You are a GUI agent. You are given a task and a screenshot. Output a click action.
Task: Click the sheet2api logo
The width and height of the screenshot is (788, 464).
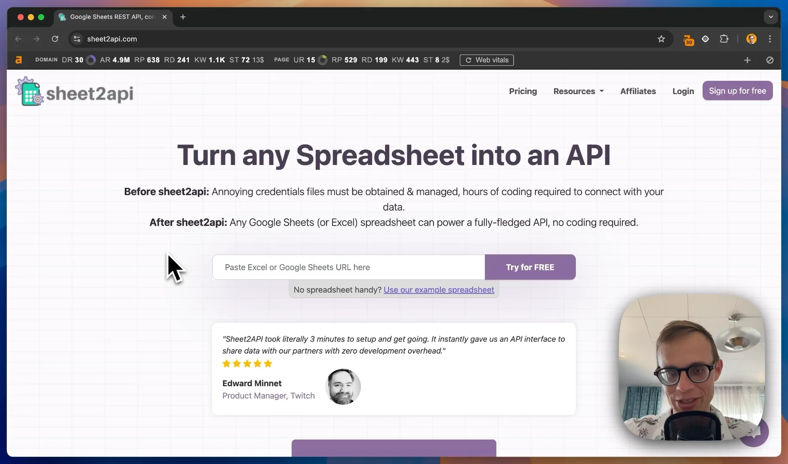[74, 92]
